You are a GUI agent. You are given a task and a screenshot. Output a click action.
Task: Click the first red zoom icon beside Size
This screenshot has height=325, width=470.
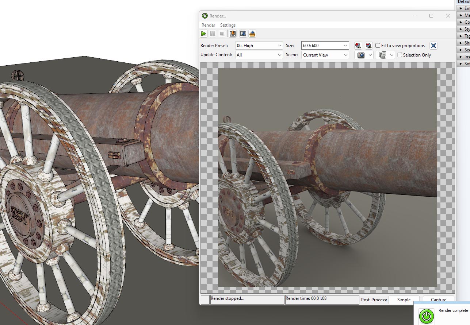tap(358, 46)
